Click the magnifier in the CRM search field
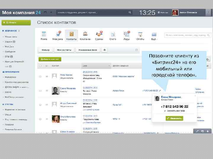 click(208, 35)
